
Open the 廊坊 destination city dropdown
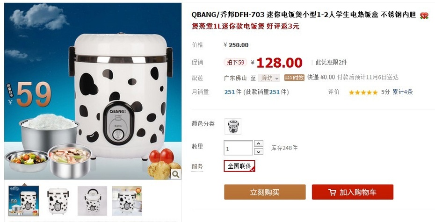[268, 78]
